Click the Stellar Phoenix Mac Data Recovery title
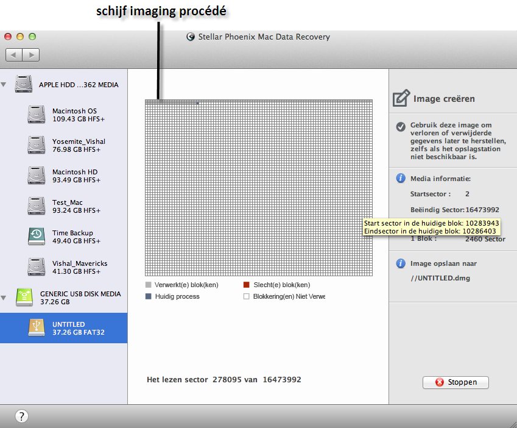The image size is (517, 428). pyautogui.click(x=264, y=37)
